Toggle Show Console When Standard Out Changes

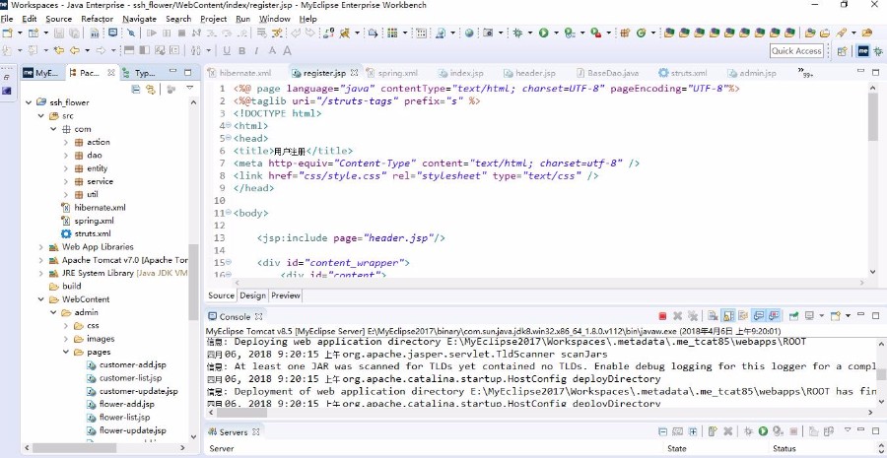pyautogui.click(x=759, y=316)
